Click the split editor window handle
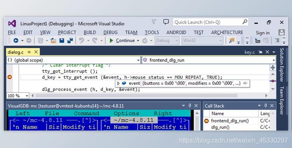The width and height of the screenshot is (292, 148). (x=273, y=67)
